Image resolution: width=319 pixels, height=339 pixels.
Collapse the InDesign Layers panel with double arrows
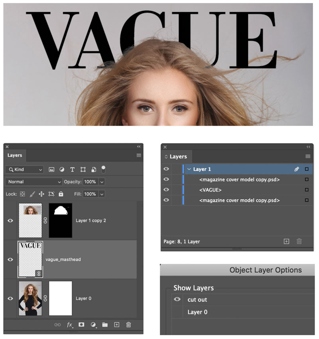(308, 147)
